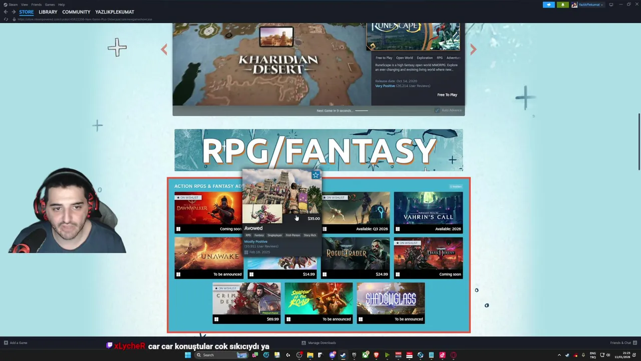Show next game with right carousel arrow

[473, 49]
